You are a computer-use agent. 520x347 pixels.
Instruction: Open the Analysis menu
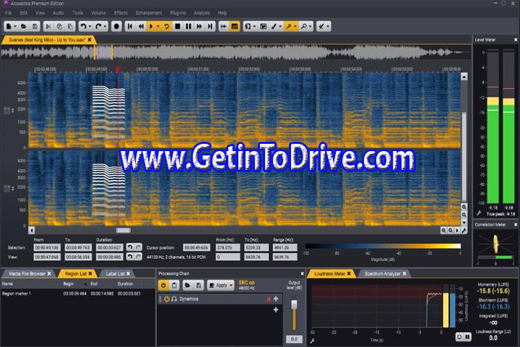(201, 13)
